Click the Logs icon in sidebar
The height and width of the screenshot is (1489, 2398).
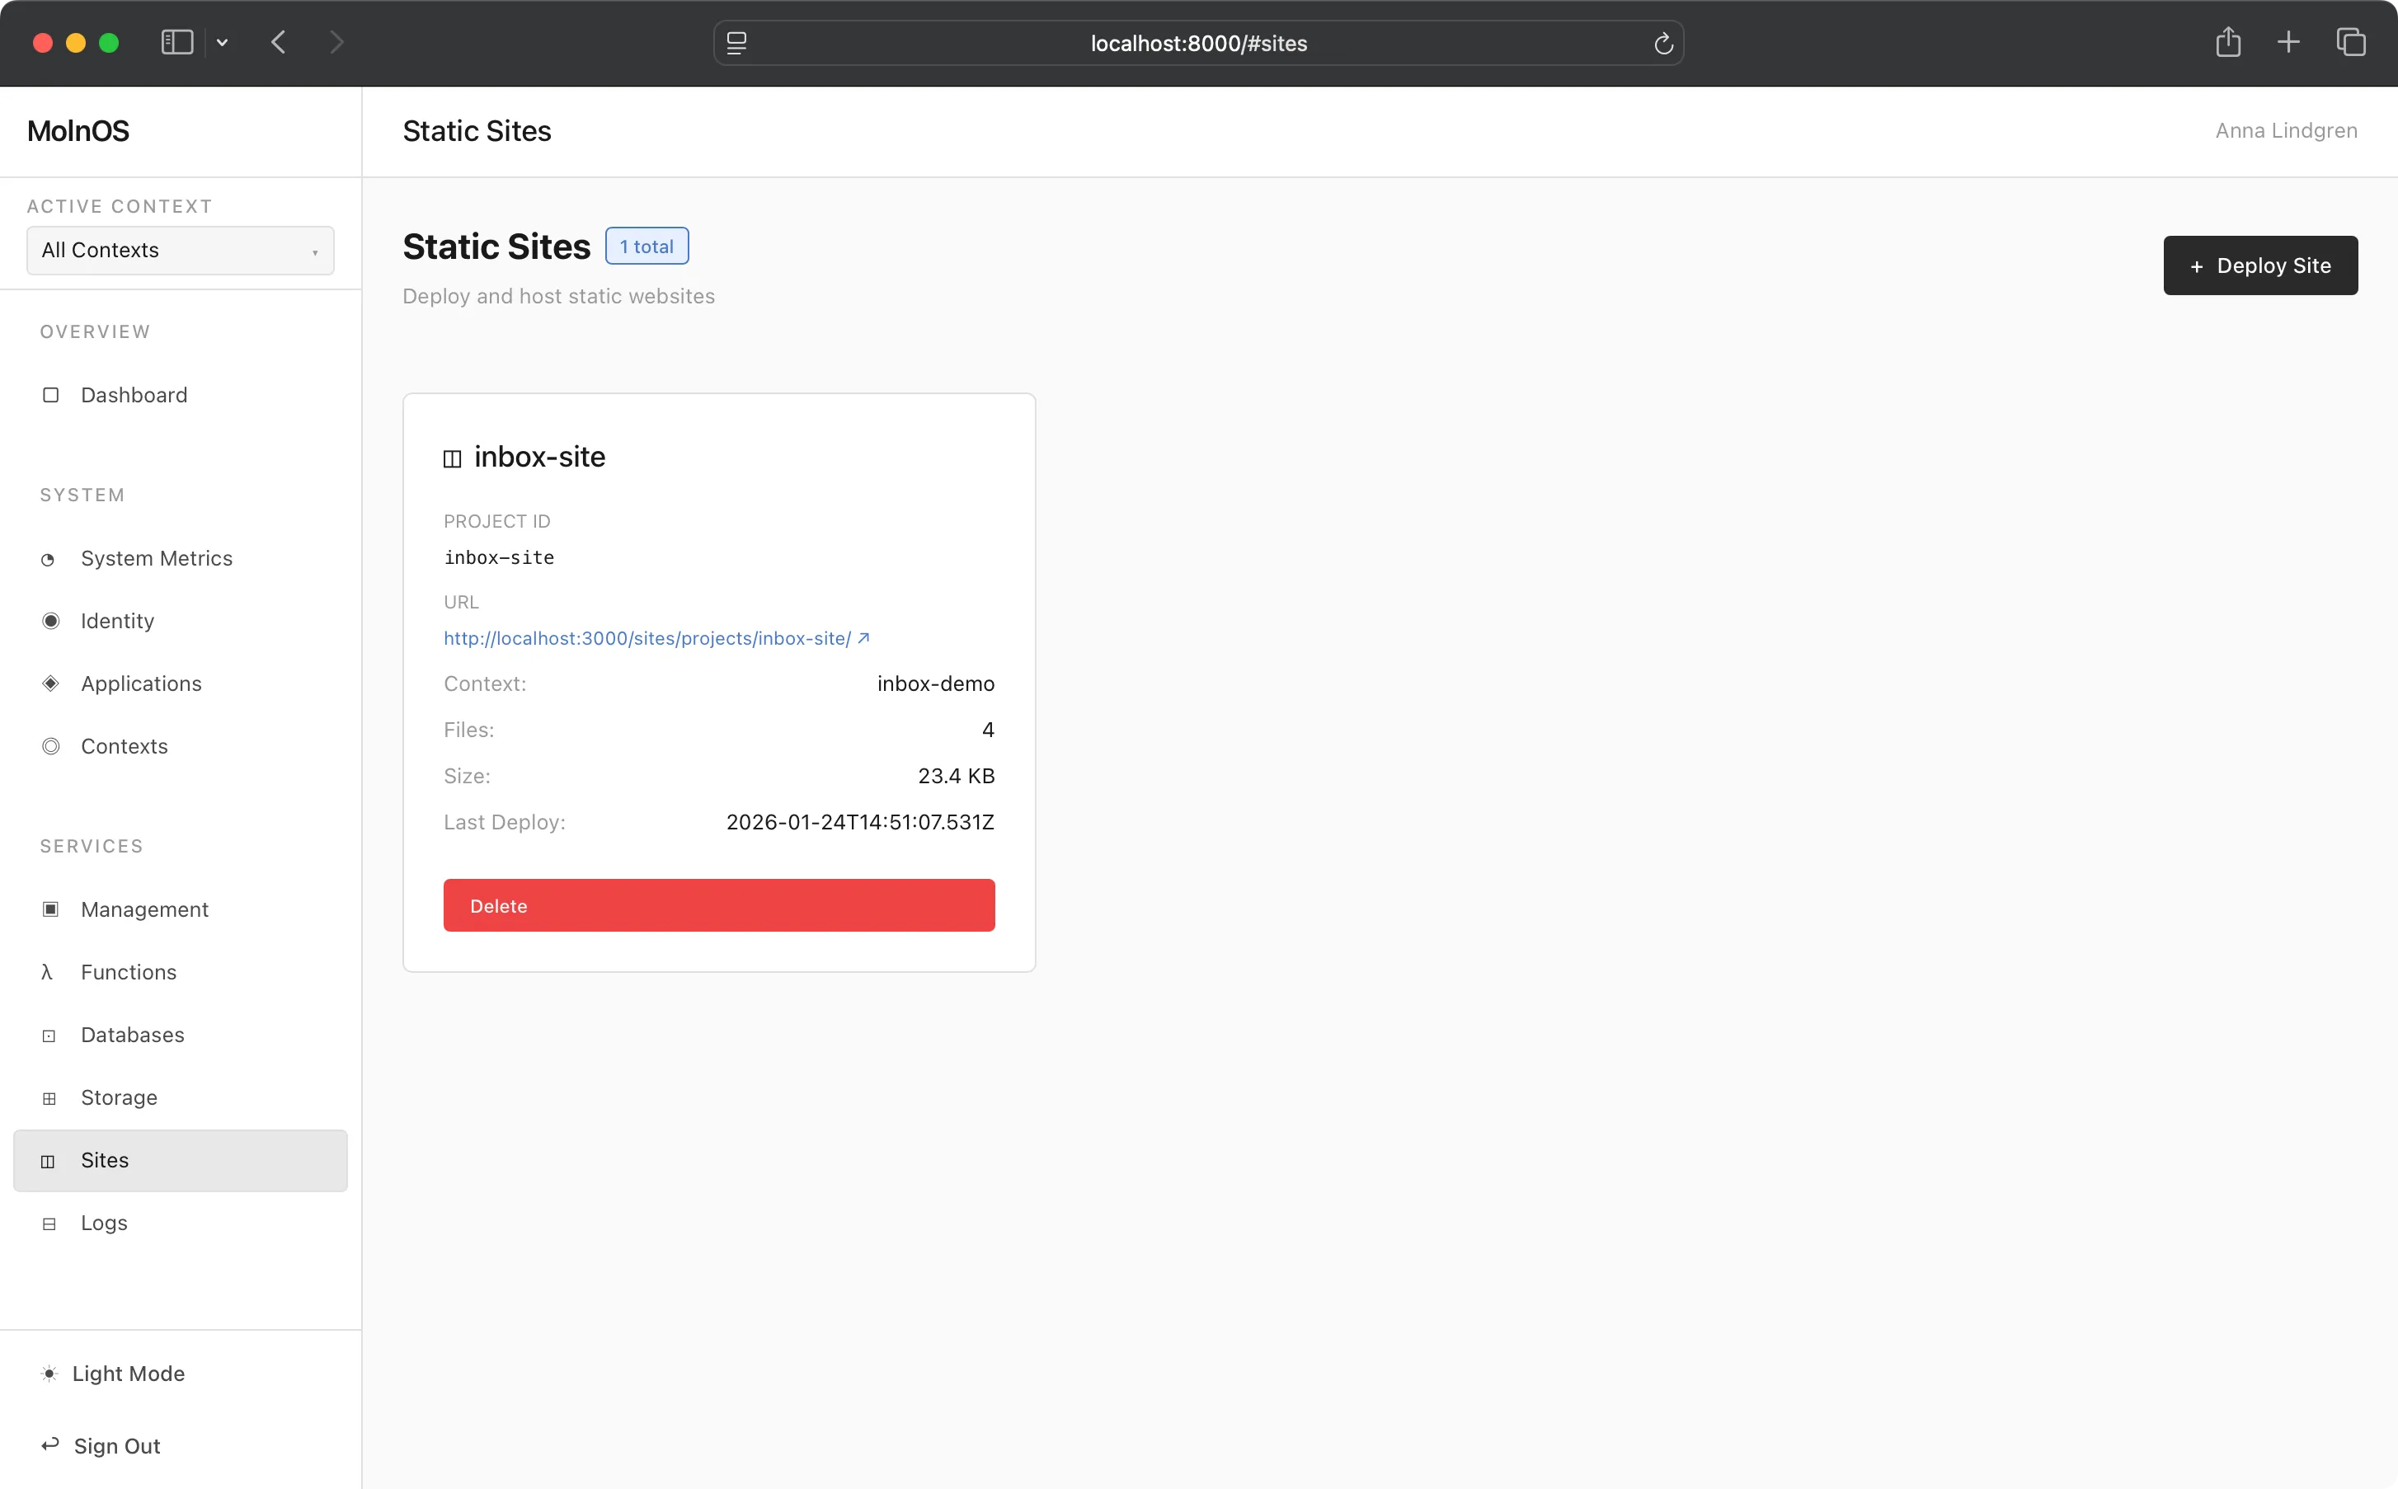pos(49,1224)
